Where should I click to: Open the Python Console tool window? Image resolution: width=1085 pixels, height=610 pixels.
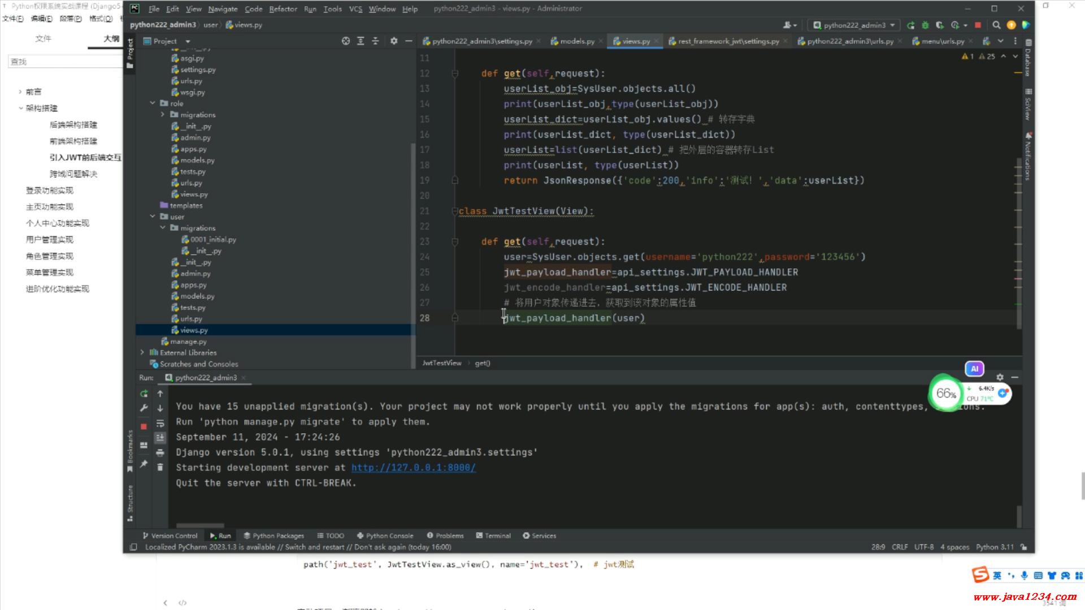point(385,535)
